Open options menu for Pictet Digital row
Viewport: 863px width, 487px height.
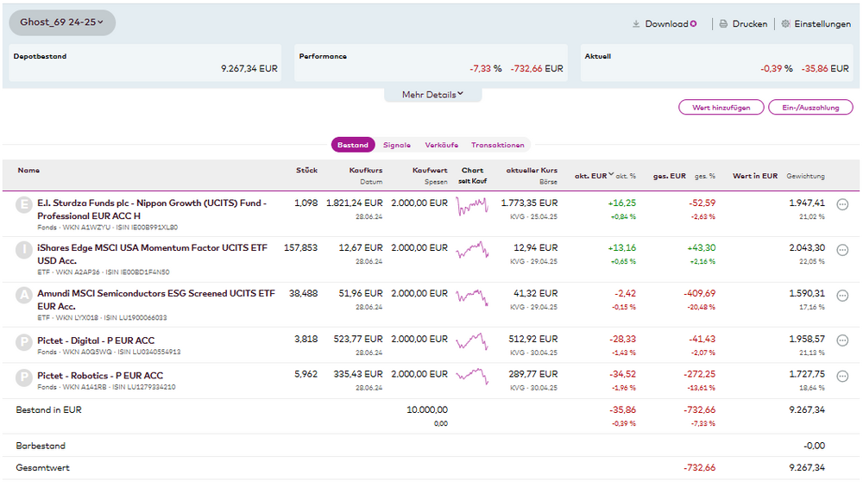(x=842, y=340)
